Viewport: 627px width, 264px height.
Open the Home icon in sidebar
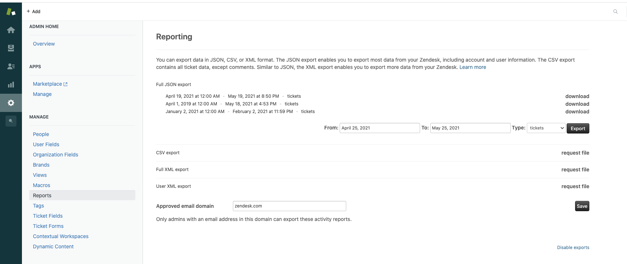point(11,30)
